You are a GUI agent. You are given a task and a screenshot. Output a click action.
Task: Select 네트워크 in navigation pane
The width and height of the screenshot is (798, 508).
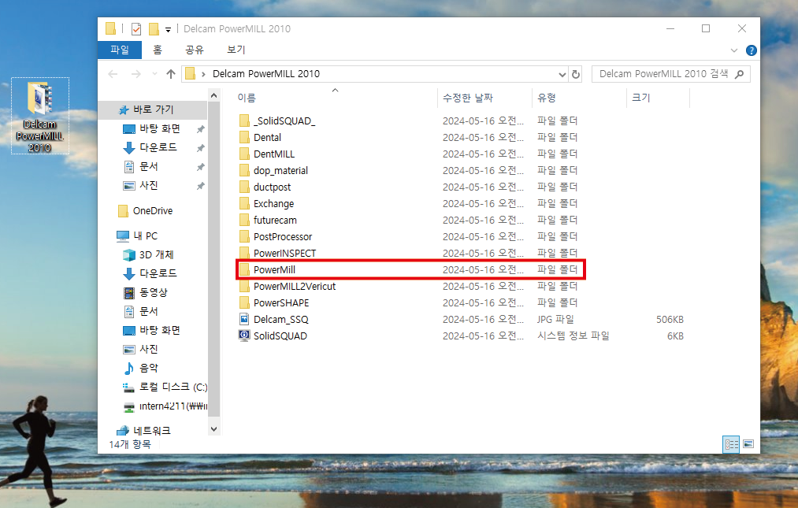point(152,431)
